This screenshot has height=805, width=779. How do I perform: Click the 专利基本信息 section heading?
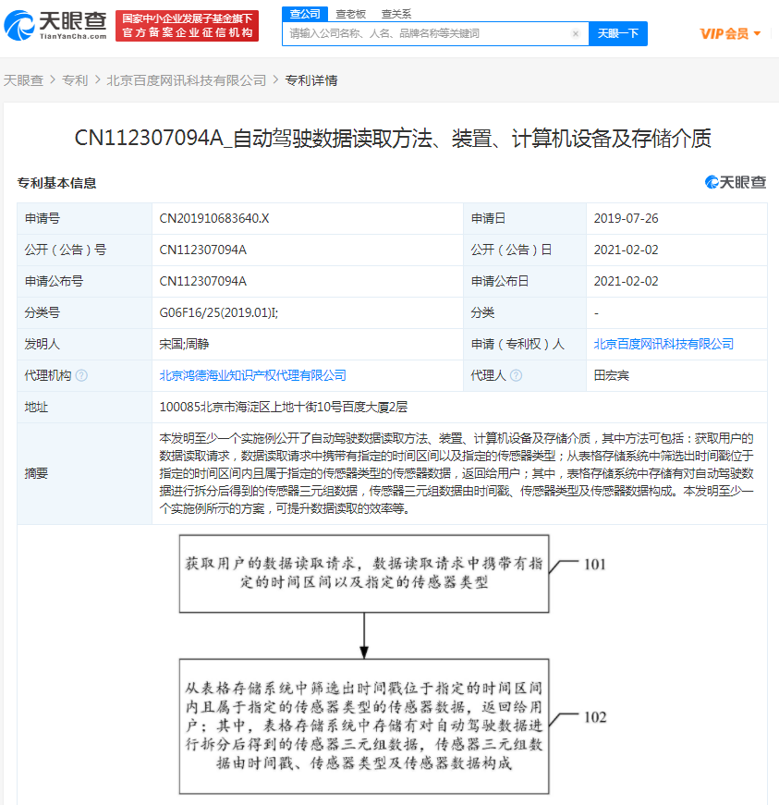[56, 183]
